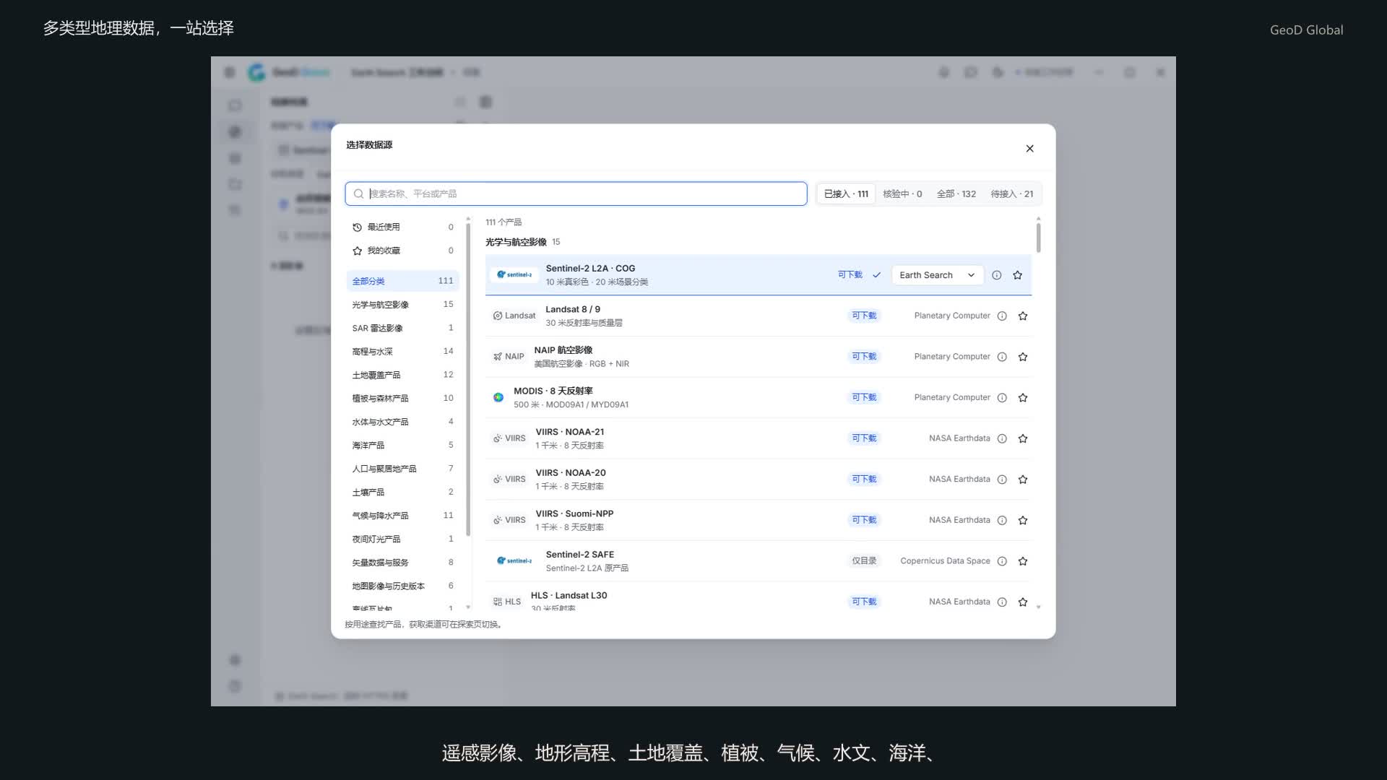
Task: Click the search magnifier icon
Action: [358, 194]
